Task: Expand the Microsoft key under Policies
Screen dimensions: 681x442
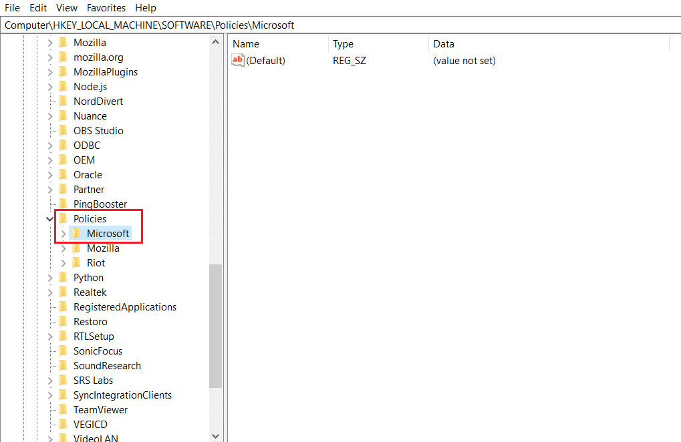Action: tap(63, 234)
